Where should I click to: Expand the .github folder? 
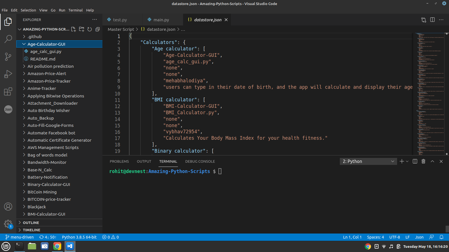pyautogui.click(x=59, y=36)
